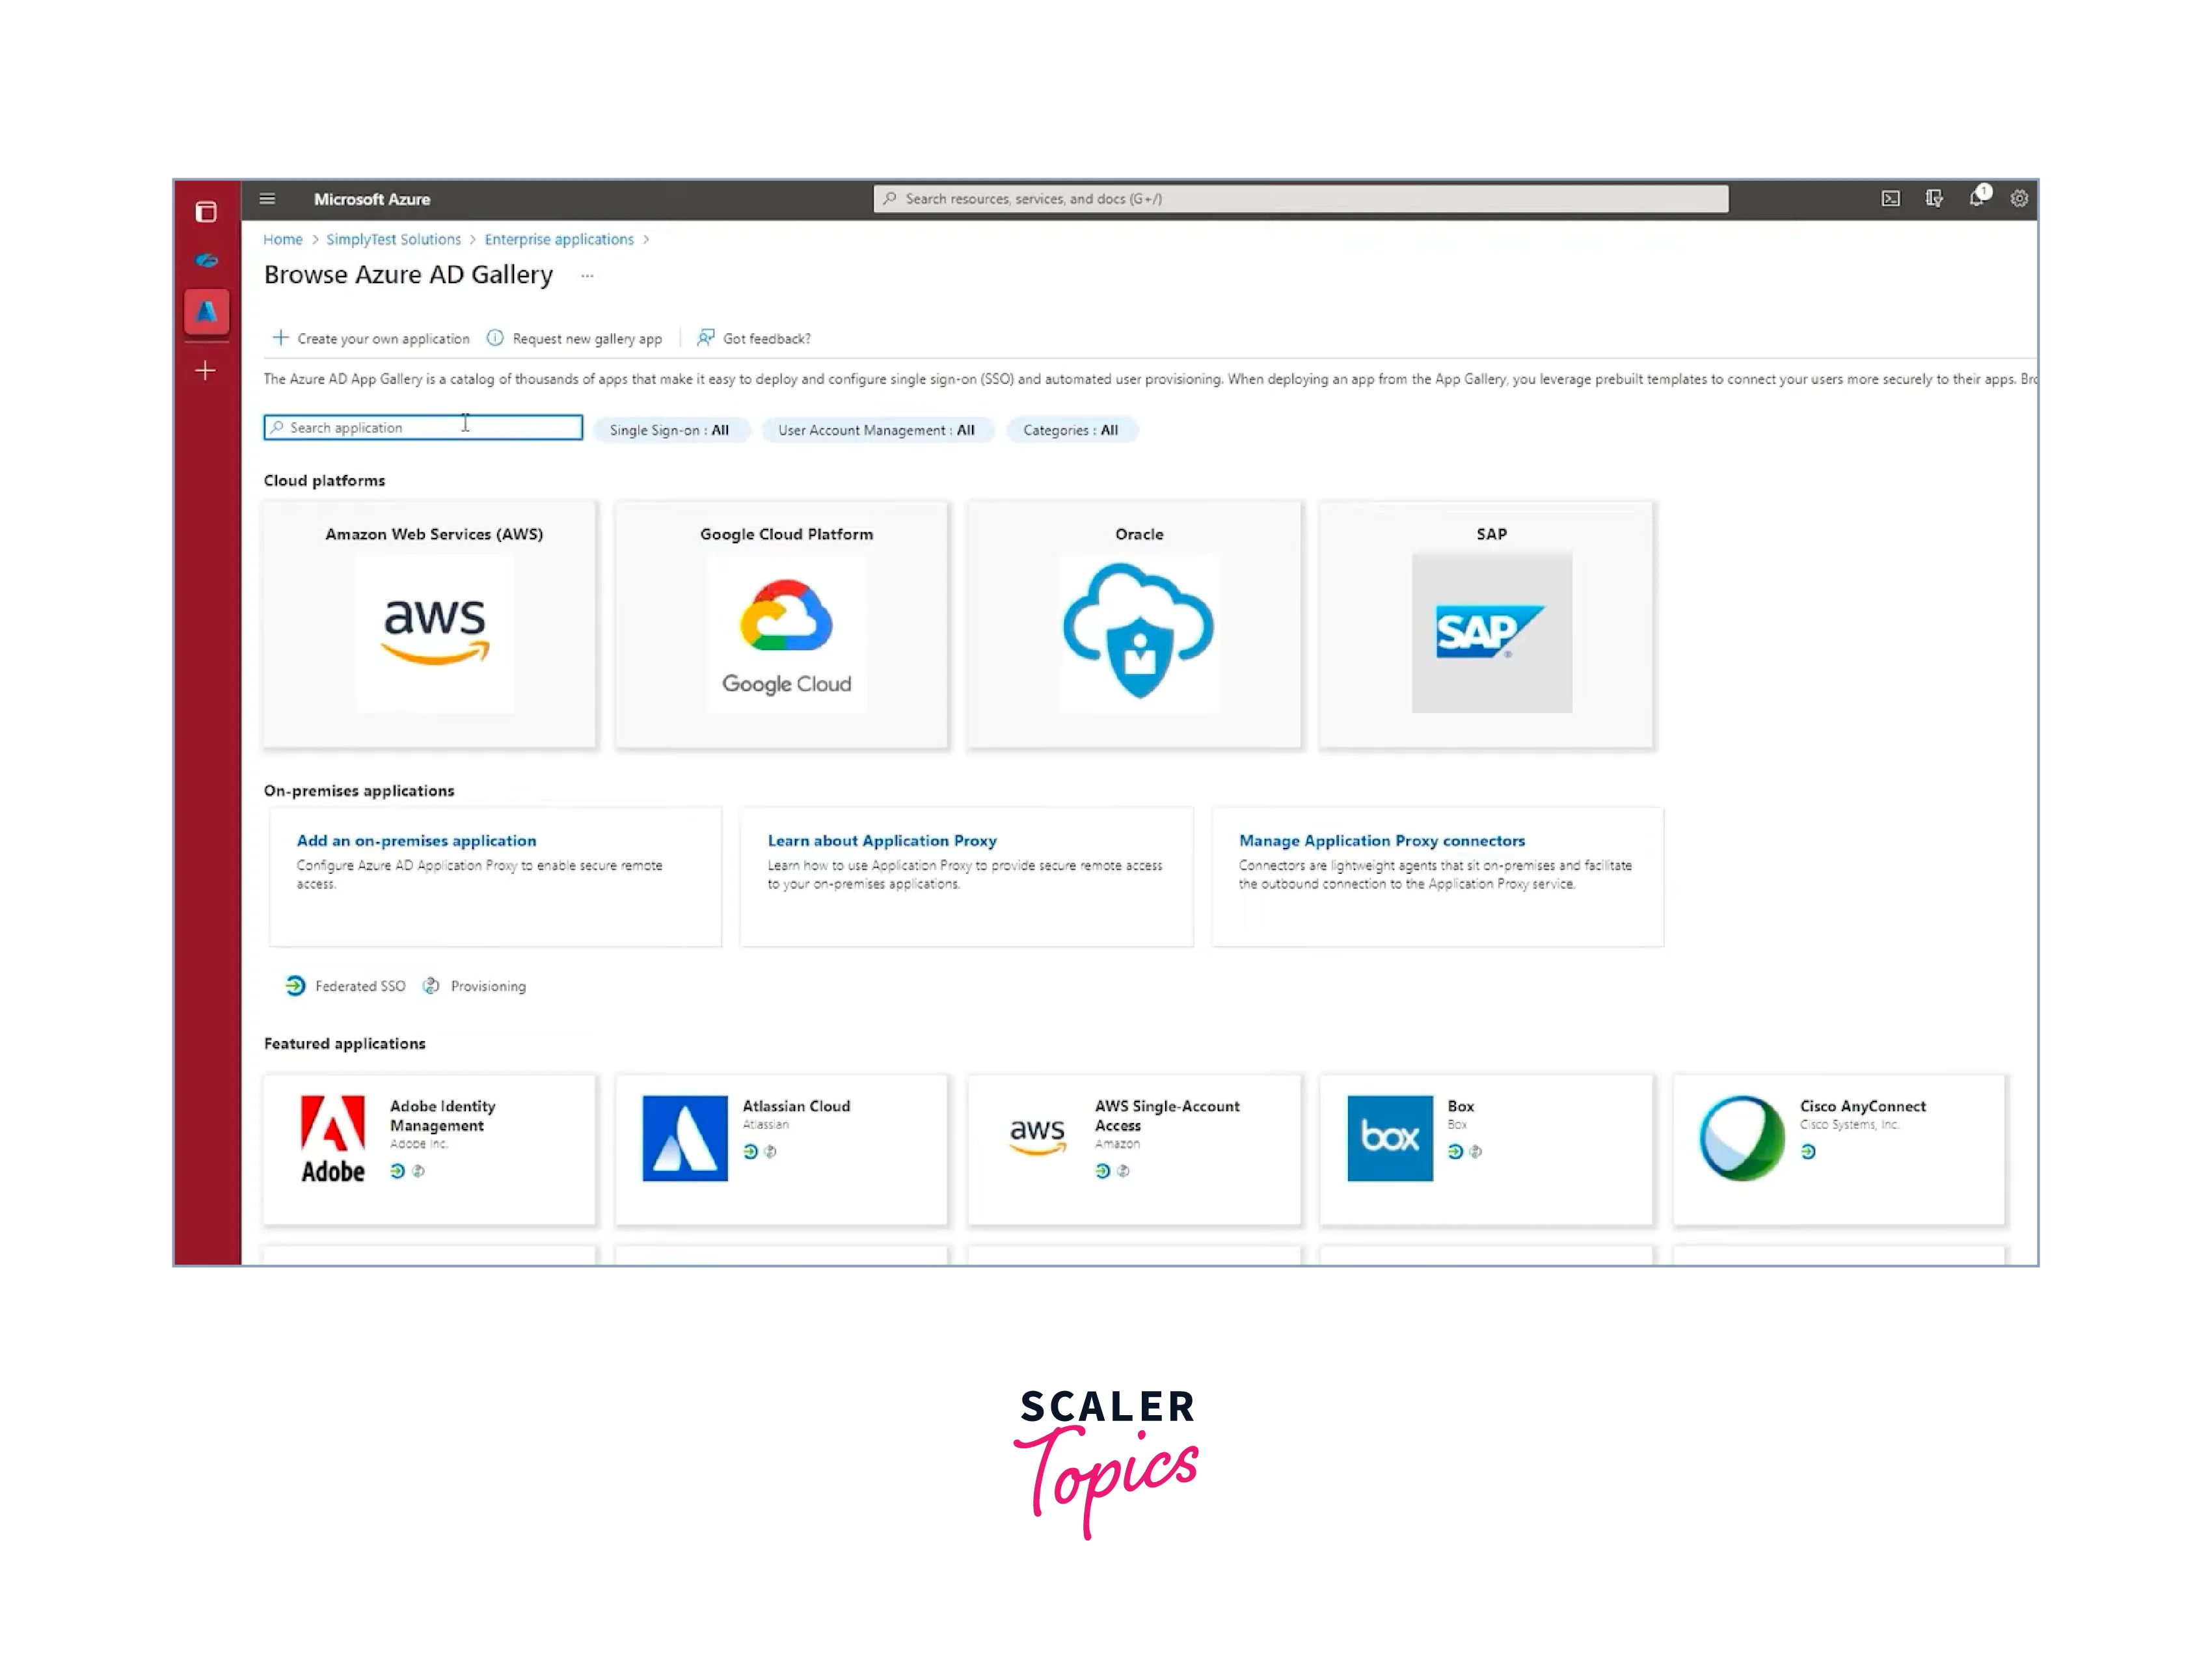Open the notifications bell showing 1 alert
2212x1665 pixels.
click(x=1977, y=199)
